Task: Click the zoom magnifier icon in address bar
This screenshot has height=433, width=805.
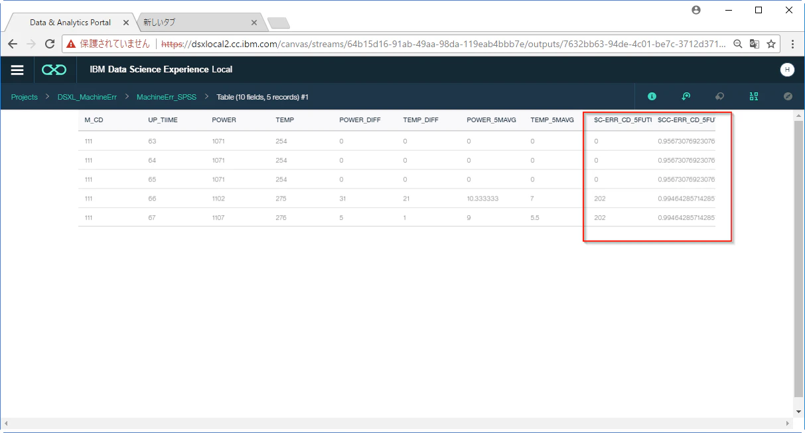Action: (x=738, y=44)
